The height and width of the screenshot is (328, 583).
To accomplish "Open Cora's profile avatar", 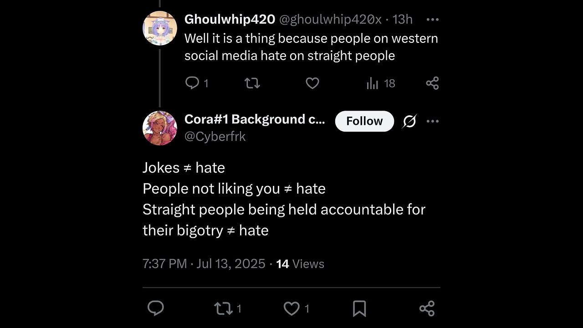I will click(160, 128).
